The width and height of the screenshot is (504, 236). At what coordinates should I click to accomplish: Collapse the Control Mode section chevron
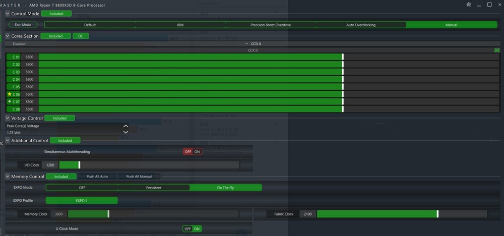(8, 14)
